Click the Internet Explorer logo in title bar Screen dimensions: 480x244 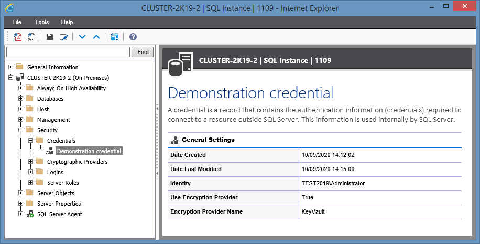[9, 8]
